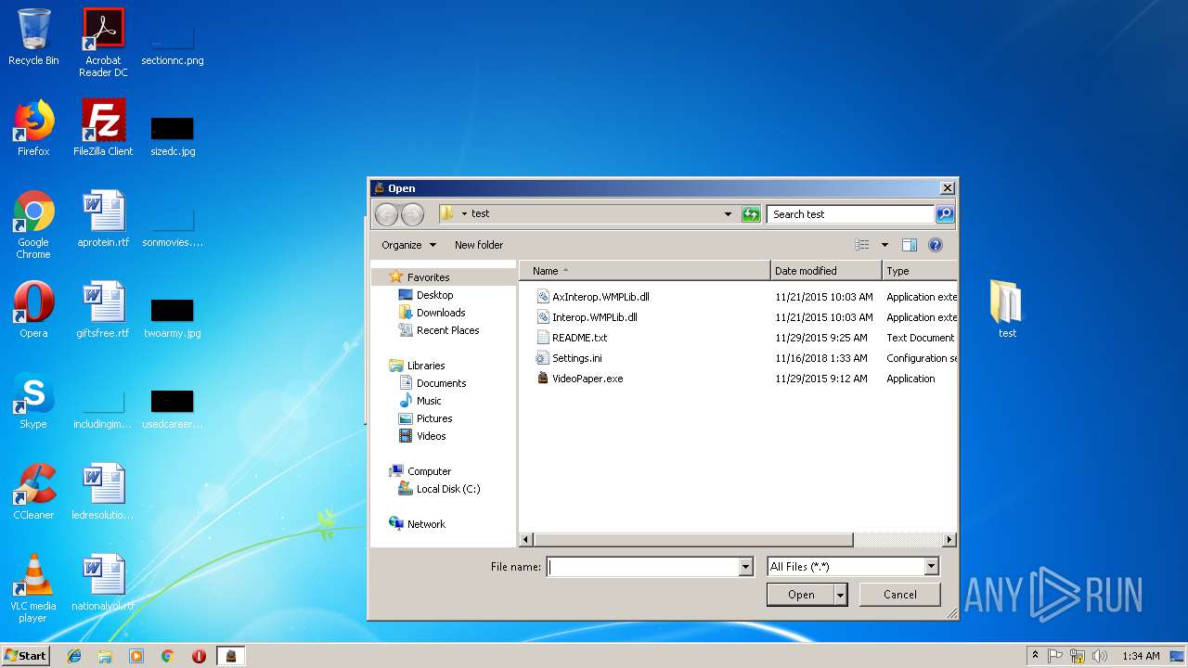This screenshot has width=1188, height=668.
Task: Open Windows Media Player taskbar icon
Action: tap(136, 656)
